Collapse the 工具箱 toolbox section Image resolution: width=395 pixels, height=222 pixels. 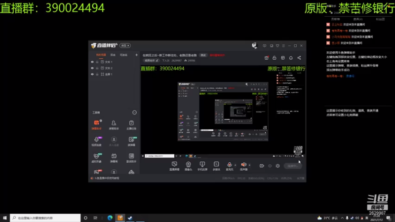click(134, 112)
